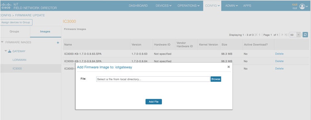Open the CONFIG menu
The width and height of the screenshot is (311, 120).
tap(212, 6)
